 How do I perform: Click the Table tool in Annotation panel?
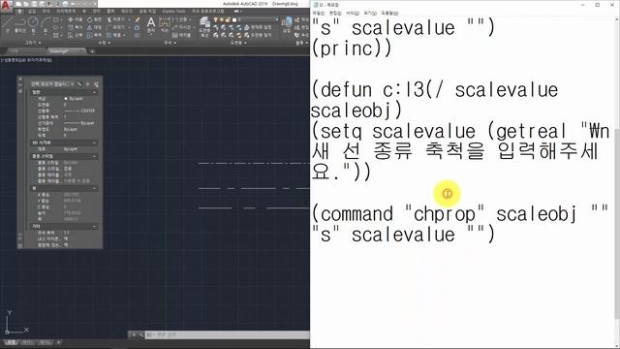pos(181,35)
